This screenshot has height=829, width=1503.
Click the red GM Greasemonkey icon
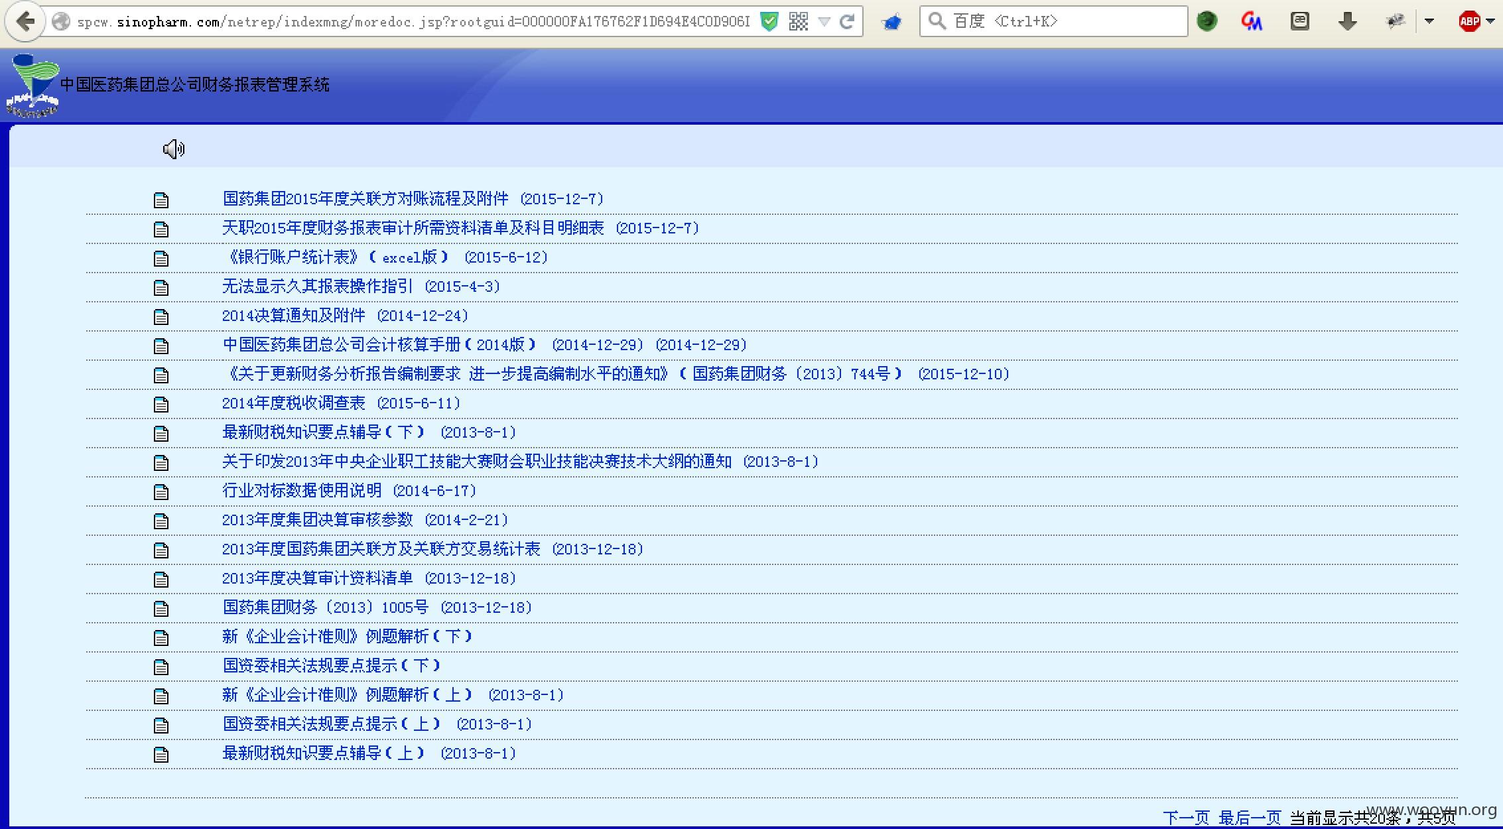(1252, 21)
